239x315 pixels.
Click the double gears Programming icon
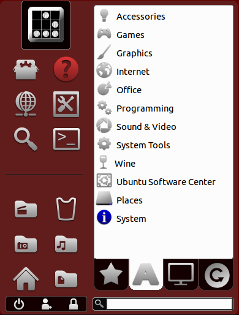104,107
